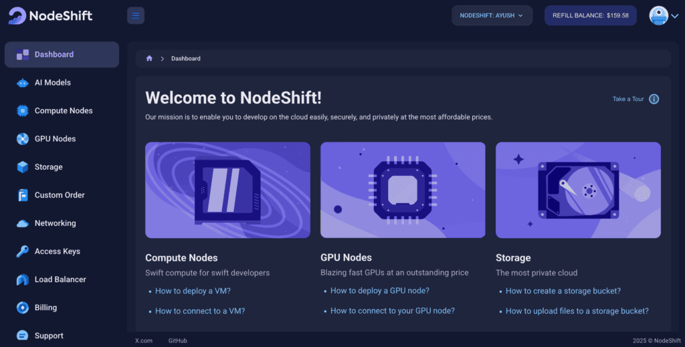Click the Storage hard drive thumbnail
The width and height of the screenshot is (685, 347).
click(x=578, y=190)
